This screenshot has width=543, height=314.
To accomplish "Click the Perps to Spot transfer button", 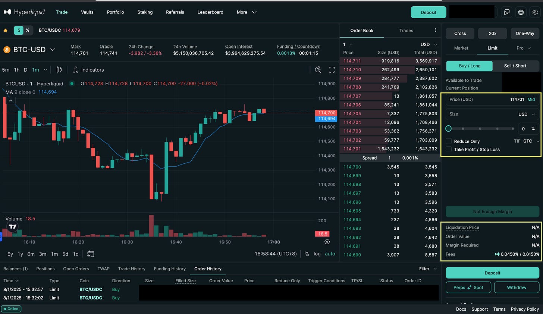I will (468, 288).
